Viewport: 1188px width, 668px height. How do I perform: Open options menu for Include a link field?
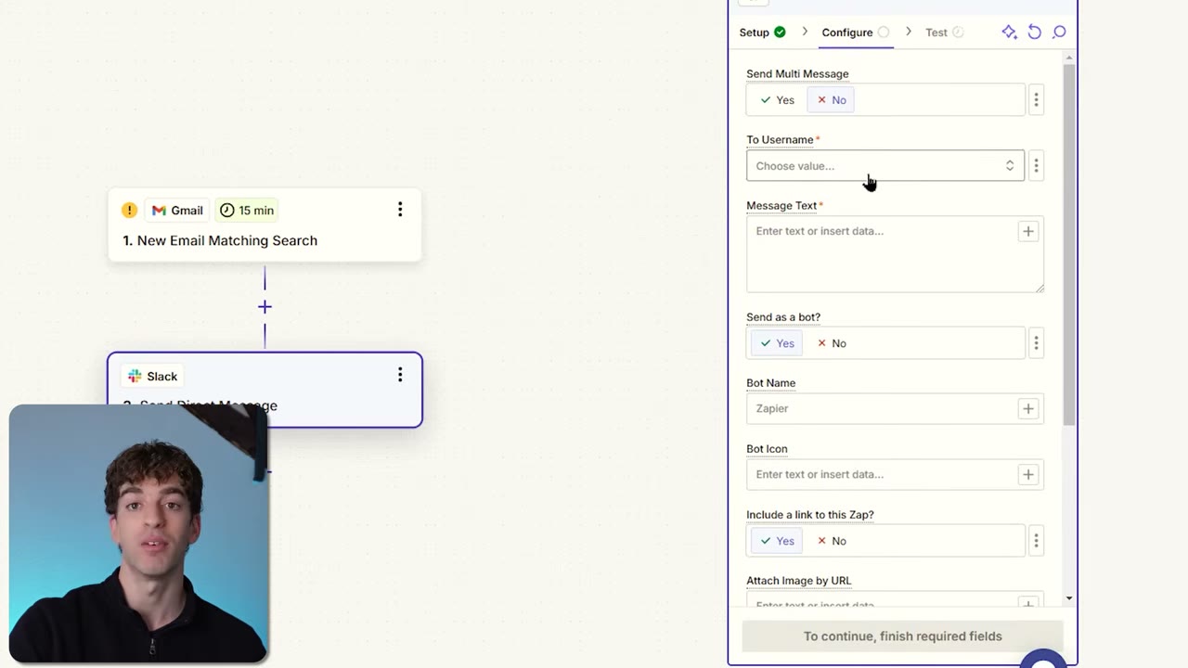[x=1037, y=541]
